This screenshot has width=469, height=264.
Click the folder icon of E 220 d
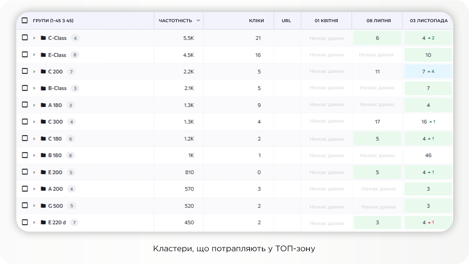tap(43, 222)
